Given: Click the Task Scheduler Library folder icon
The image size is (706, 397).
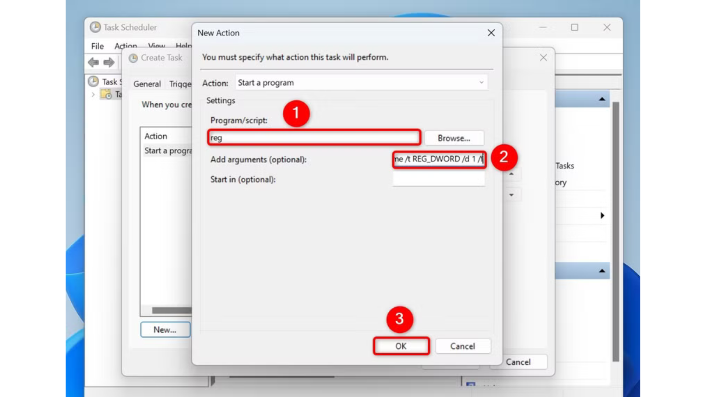Looking at the screenshot, I should (x=106, y=94).
